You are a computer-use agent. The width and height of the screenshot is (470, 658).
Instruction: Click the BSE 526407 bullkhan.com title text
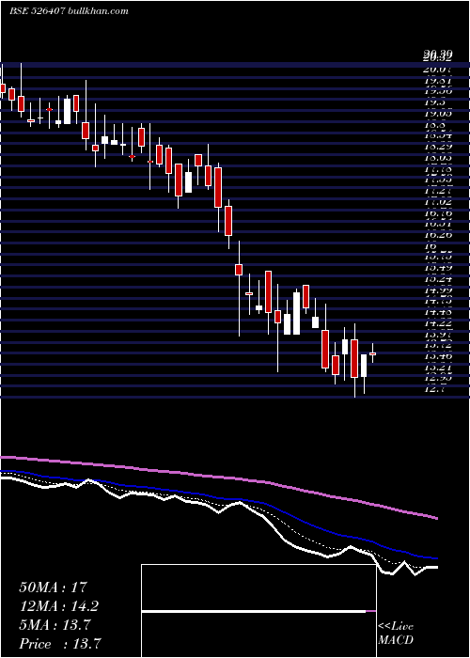[69, 11]
